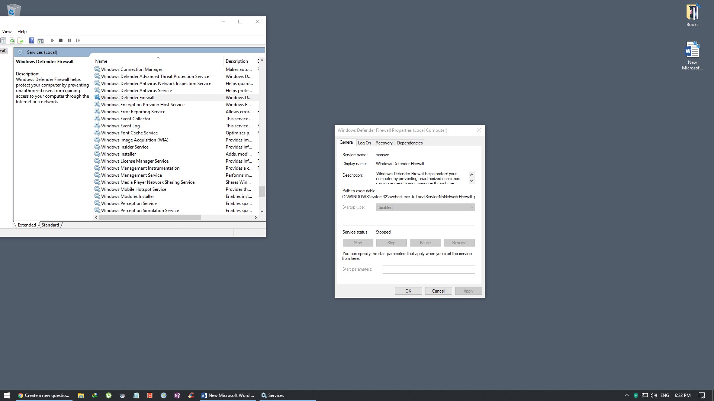Click the Restart Service toolbar icon
The height and width of the screenshot is (401, 714).
pyautogui.click(x=78, y=40)
